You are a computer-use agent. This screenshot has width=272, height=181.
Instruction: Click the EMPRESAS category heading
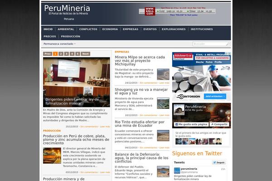[122, 52]
